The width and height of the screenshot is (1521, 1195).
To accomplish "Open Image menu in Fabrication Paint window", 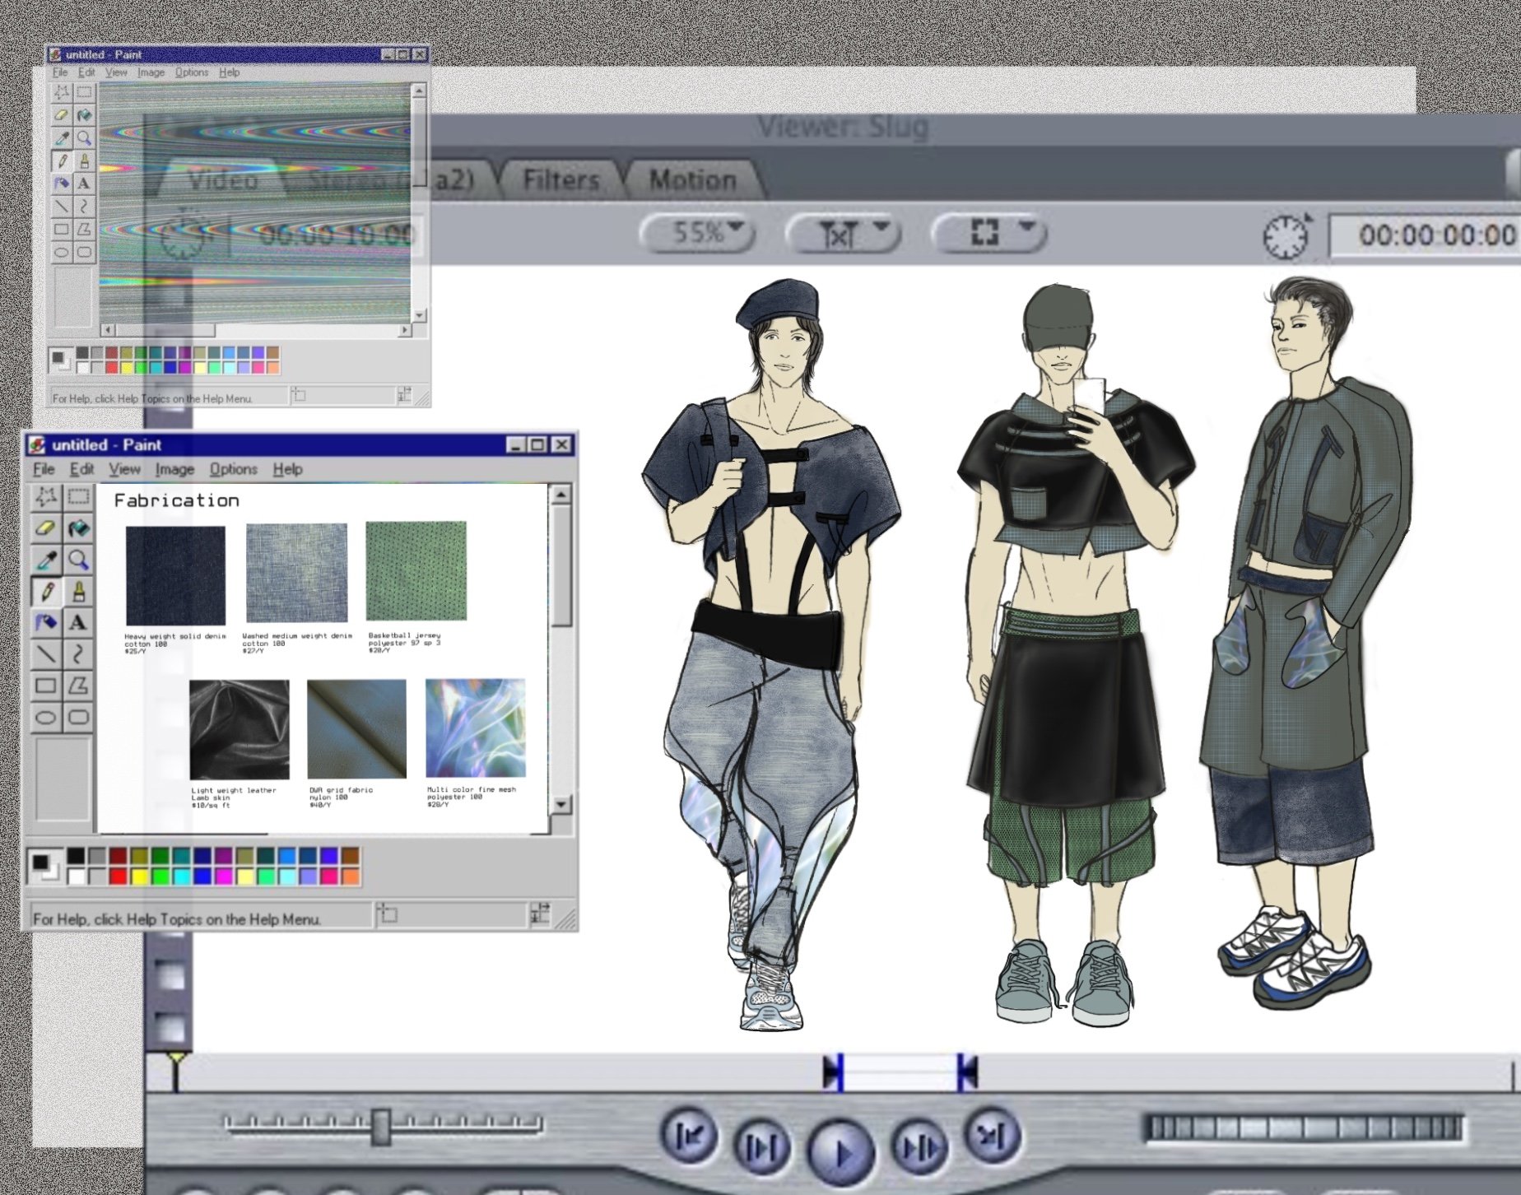I will pos(174,469).
